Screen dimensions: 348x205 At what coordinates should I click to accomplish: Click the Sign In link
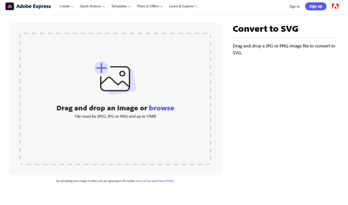click(x=294, y=6)
